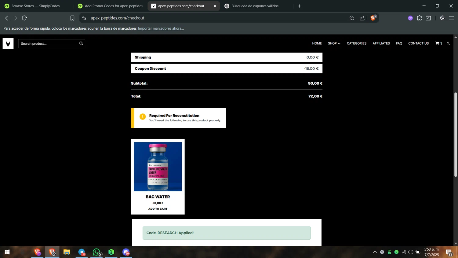Go to HOME in site navigation
Viewport: 458px width, 258px height.
pos(317,43)
